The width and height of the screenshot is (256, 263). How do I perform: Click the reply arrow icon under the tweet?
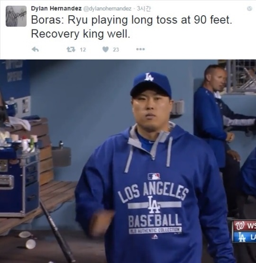35,49
